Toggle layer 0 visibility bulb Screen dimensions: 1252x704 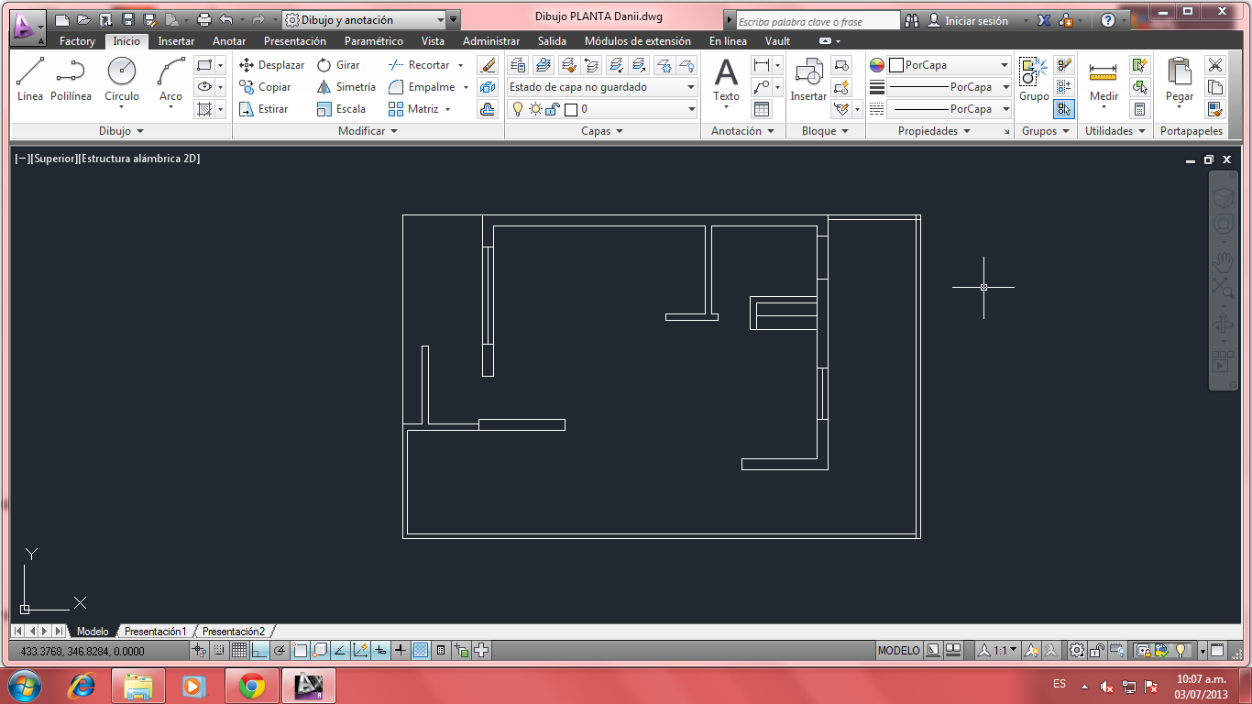pos(517,109)
